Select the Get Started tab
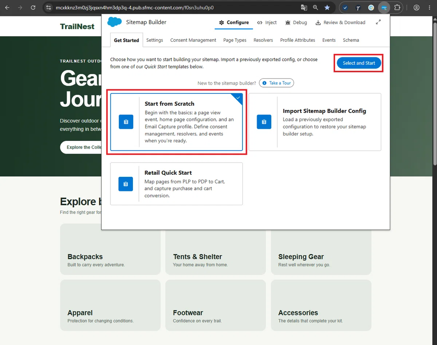437x345 pixels. [126, 40]
